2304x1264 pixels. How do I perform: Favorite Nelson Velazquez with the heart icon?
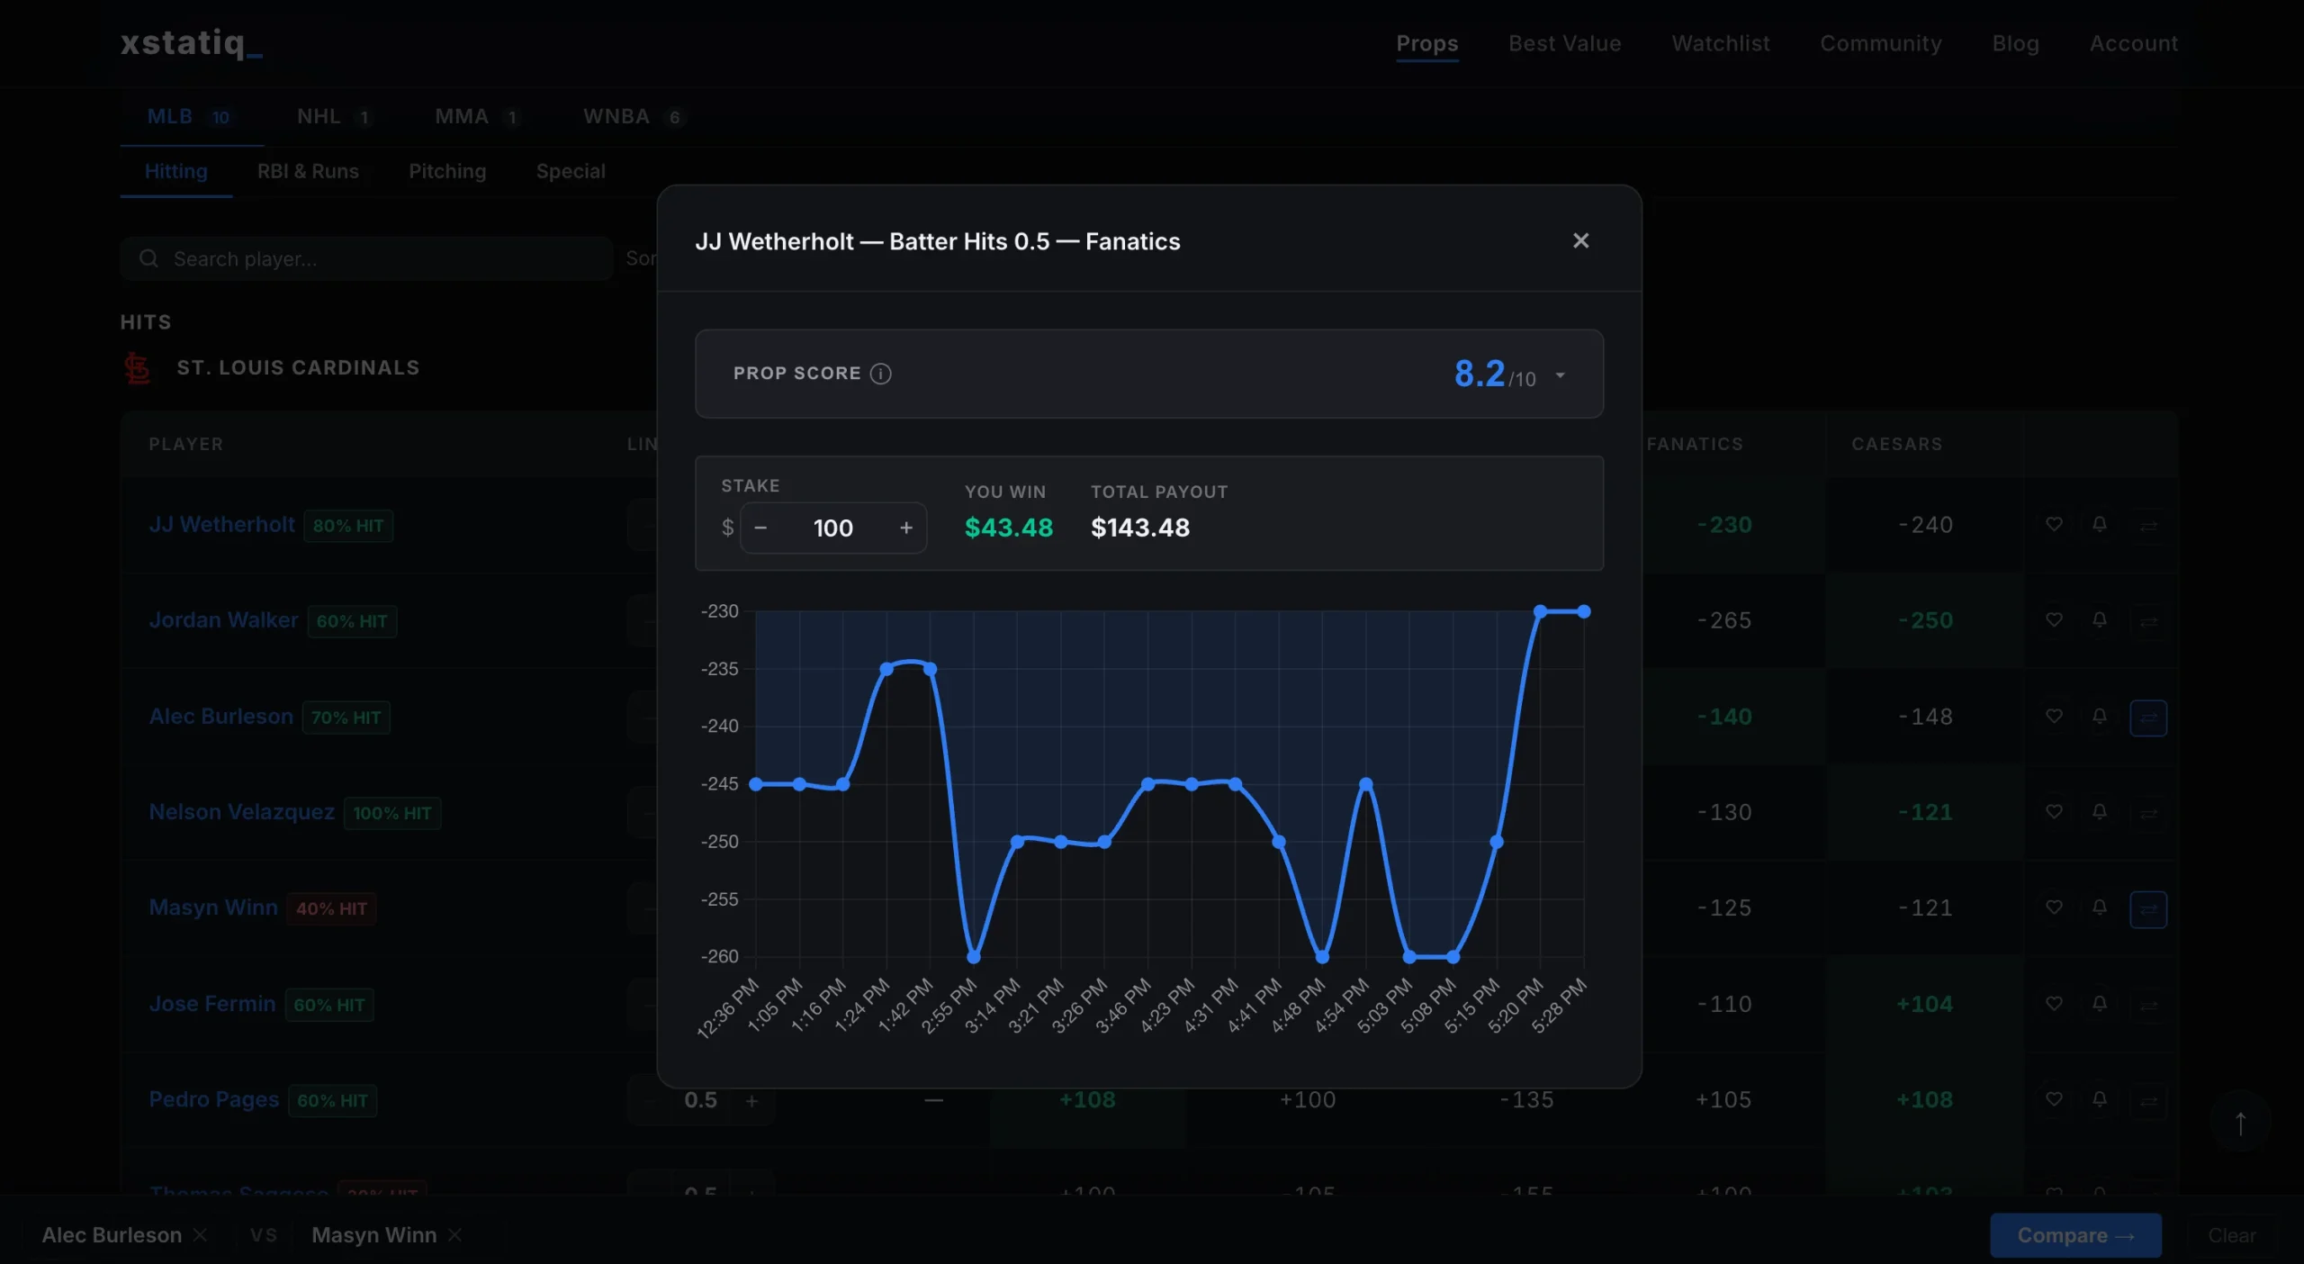tap(2054, 811)
